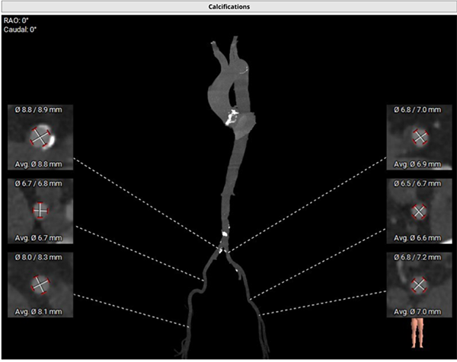Open the Avg. Ø 8.8 mm cross-section thumbnail
The image size is (457, 362).
[40, 137]
